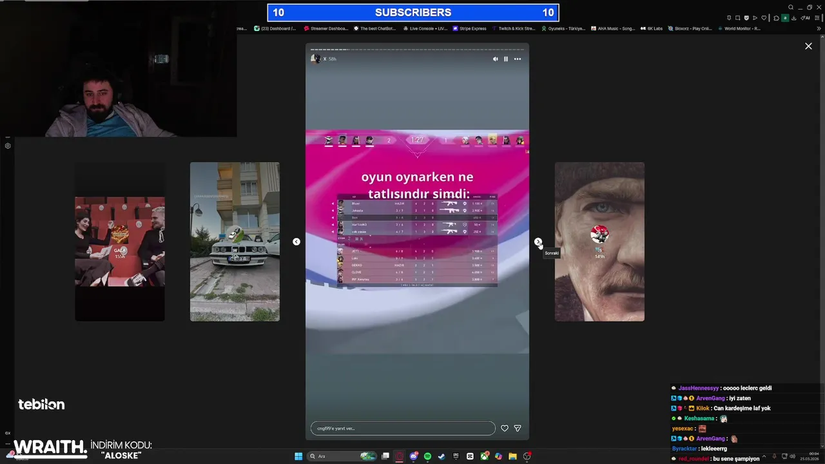Open the 'Oyuneks - Türkiye...' bookmark
This screenshot has width=825, height=464.
tap(563, 28)
